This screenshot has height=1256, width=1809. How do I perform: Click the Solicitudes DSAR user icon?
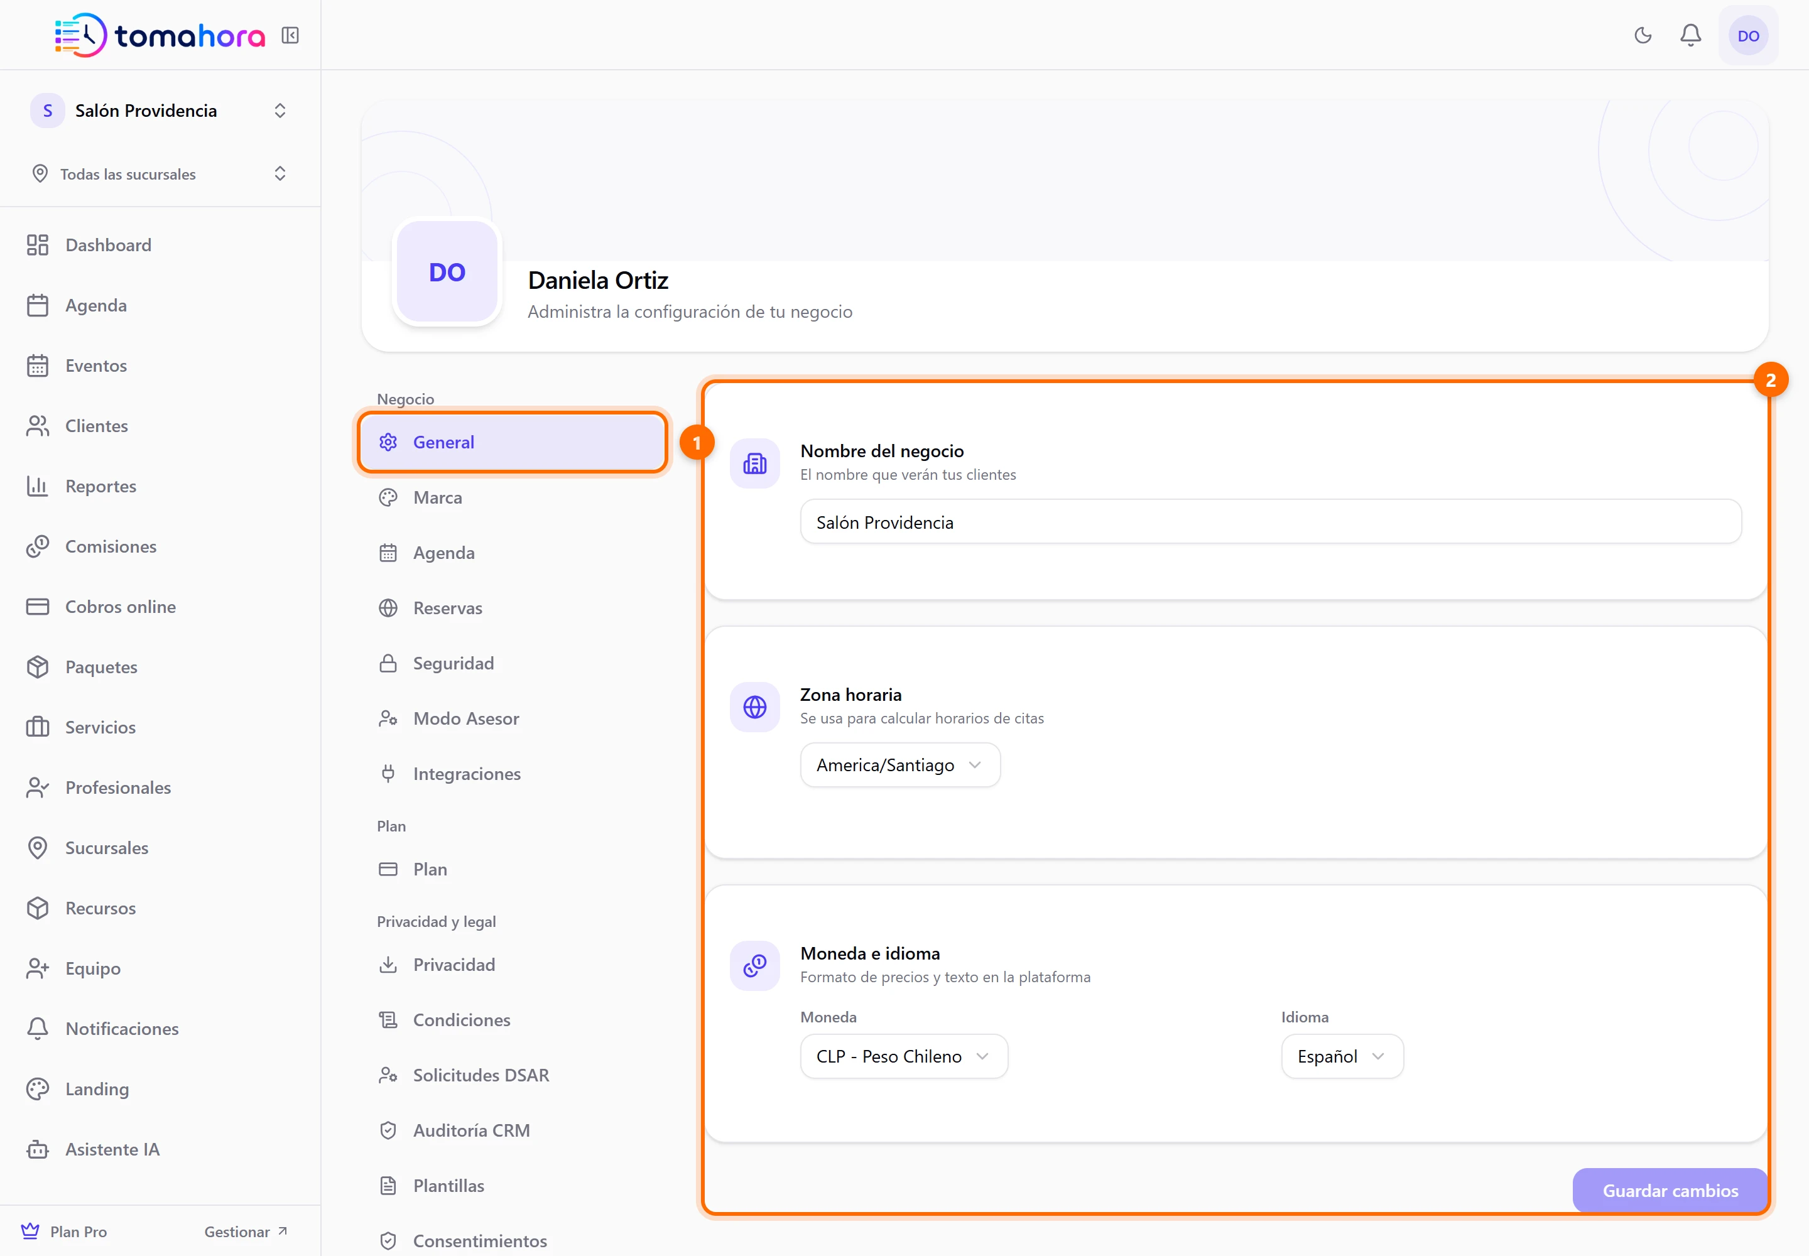388,1075
